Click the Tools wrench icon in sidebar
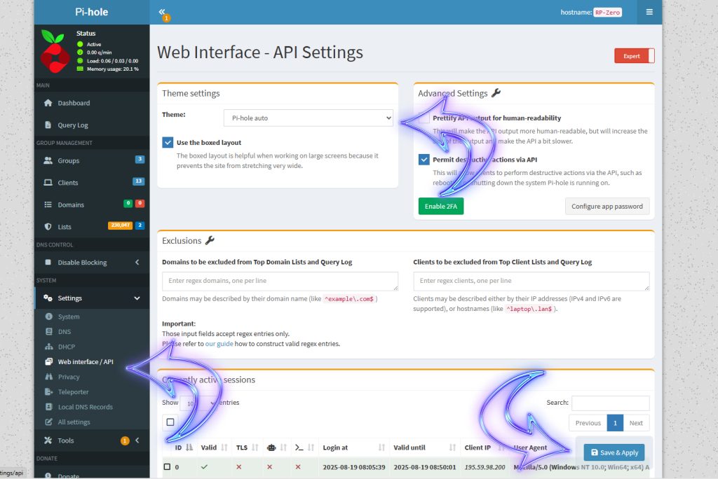718x479 pixels. (48, 440)
